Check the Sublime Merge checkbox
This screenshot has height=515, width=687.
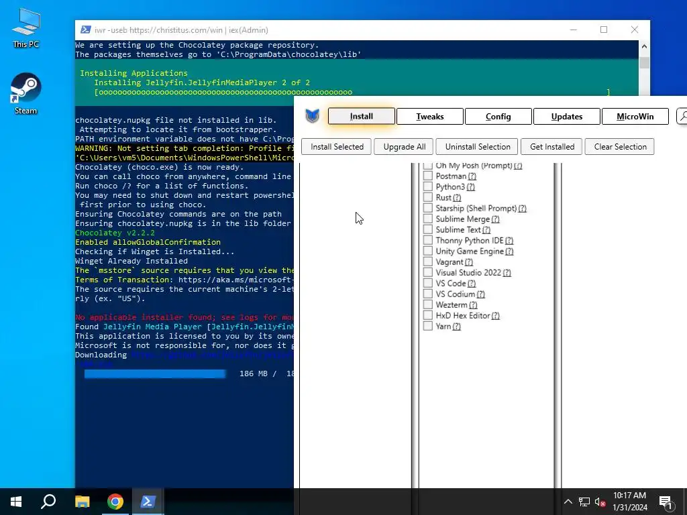(x=427, y=219)
